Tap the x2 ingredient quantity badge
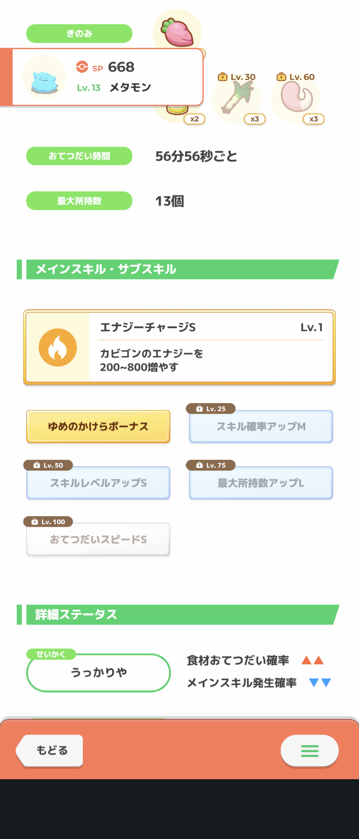Screen dimensions: 359x839 tap(194, 119)
